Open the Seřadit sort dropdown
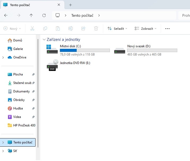190x161 pixels. (x=117, y=29)
